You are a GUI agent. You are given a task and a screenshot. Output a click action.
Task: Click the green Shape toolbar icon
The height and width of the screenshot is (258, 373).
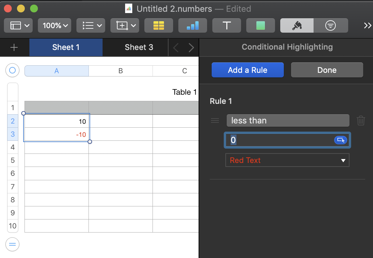point(260,25)
